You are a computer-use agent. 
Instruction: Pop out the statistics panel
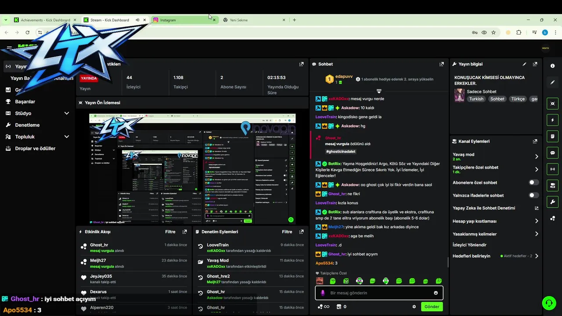click(301, 64)
